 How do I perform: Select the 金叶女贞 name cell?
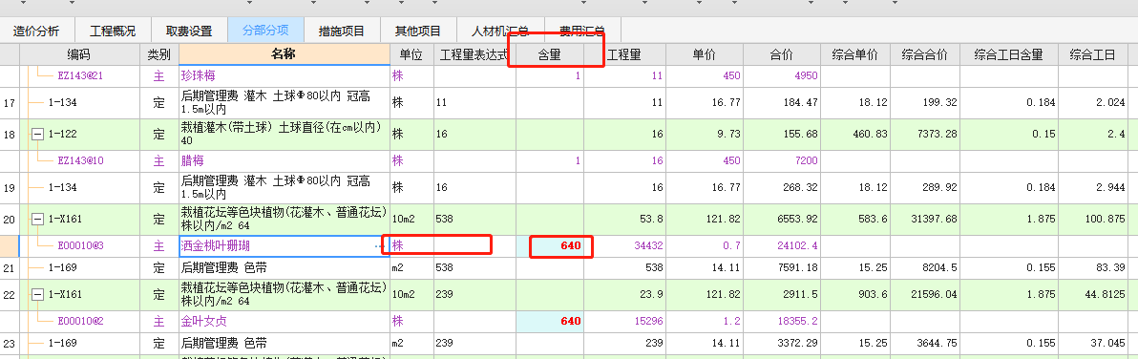tap(284, 321)
